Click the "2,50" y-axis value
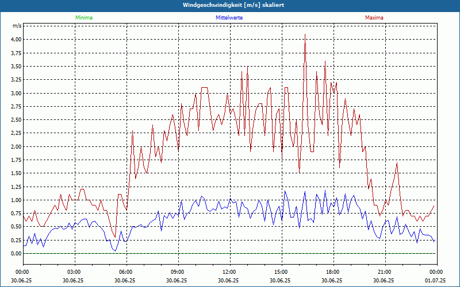The image size is (460, 287). [x=16, y=120]
